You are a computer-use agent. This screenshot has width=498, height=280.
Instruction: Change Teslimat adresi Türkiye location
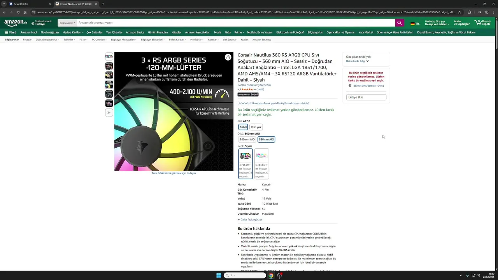(42, 23)
